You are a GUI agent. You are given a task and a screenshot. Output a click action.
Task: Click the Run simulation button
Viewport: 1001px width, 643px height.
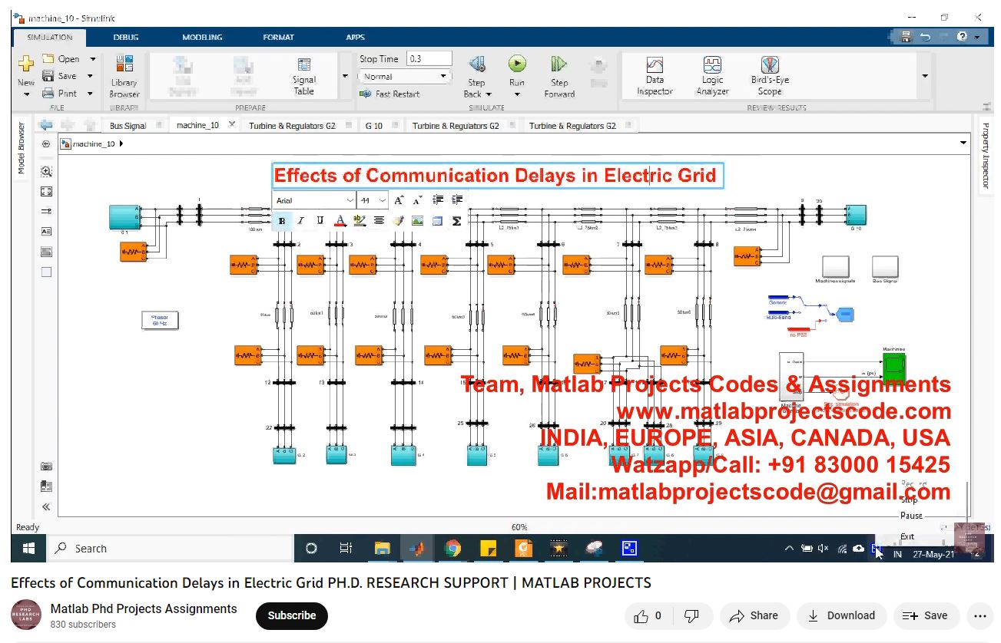(517, 64)
